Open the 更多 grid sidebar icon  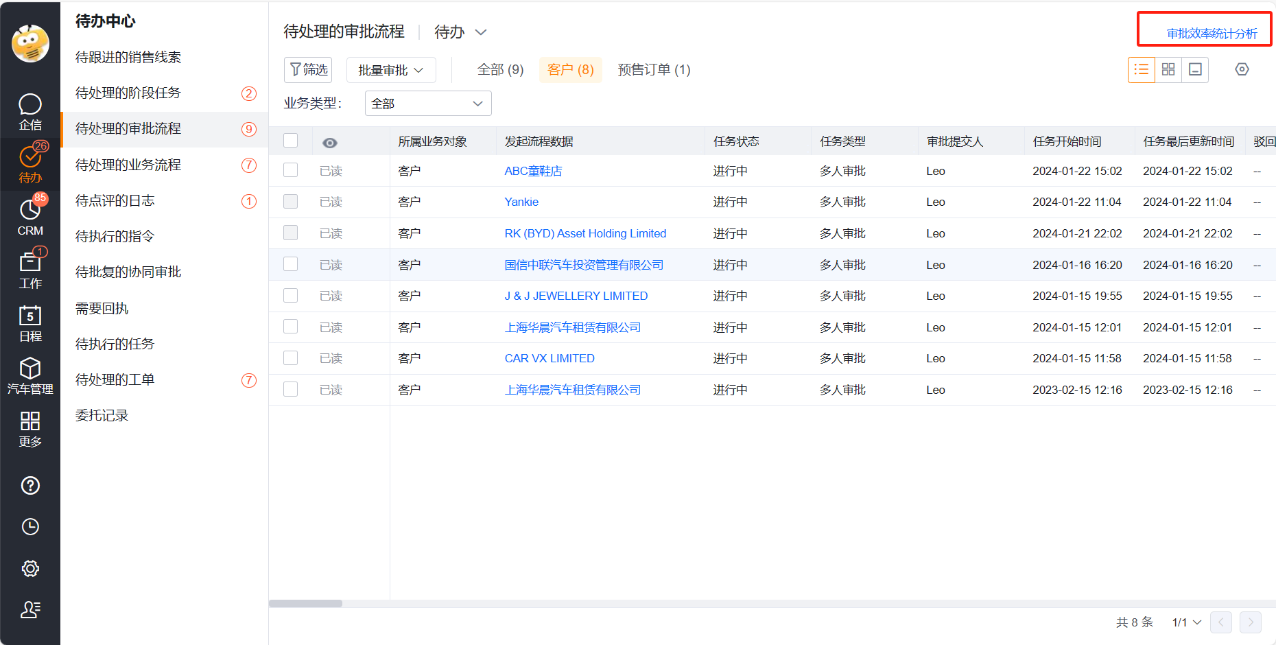(30, 429)
